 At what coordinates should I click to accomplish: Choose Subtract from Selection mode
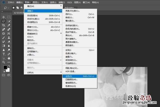(x=22, y=8)
